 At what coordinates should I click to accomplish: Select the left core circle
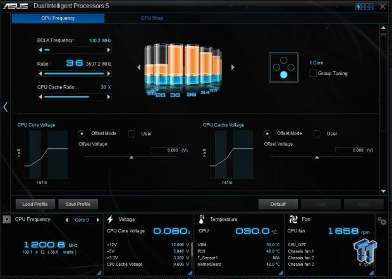pyautogui.click(x=276, y=68)
